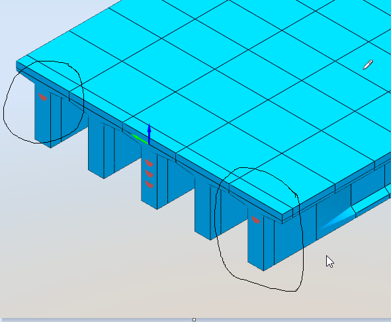This screenshot has width=391, height=322.
Task: Click top red marker on three-marker column
Action: [149, 163]
